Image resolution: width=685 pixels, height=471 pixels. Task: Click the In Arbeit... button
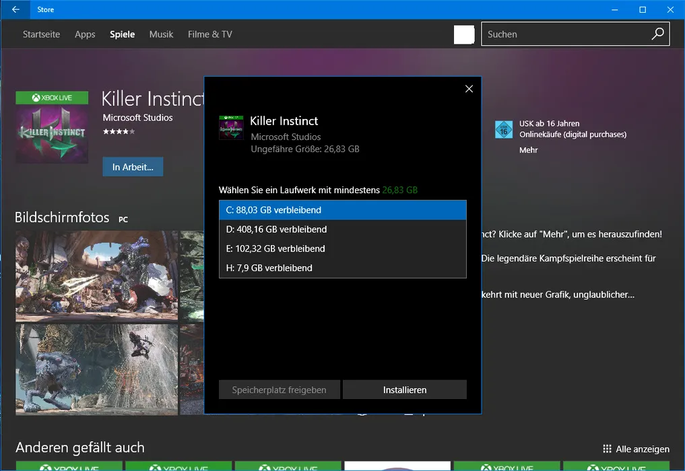point(133,167)
